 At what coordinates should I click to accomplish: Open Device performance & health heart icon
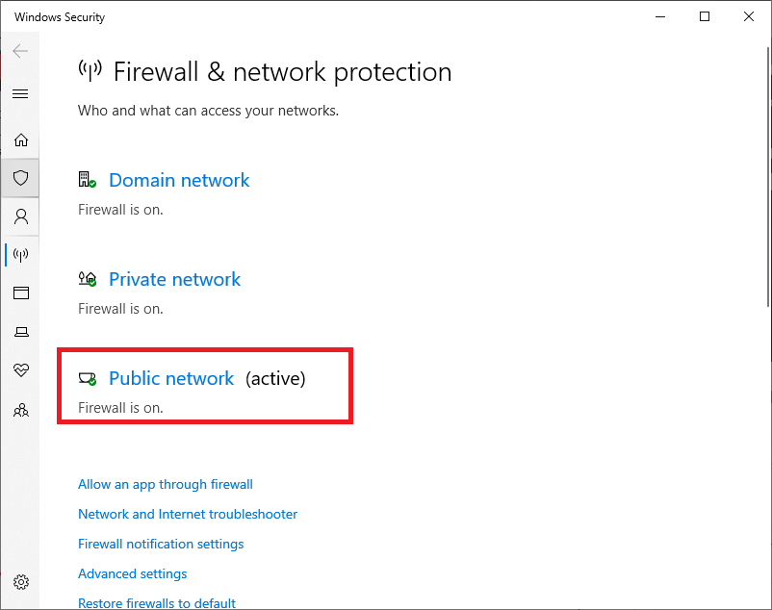(x=20, y=370)
